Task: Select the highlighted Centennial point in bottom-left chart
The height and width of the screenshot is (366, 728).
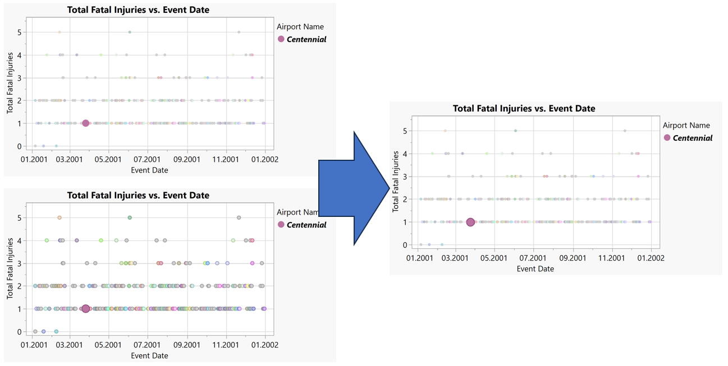Action: point(86,308)
